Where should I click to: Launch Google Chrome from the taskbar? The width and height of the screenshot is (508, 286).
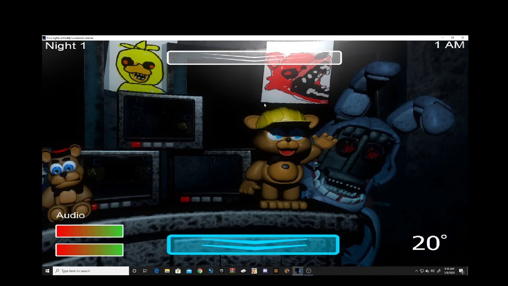click(x=200, y=271)
